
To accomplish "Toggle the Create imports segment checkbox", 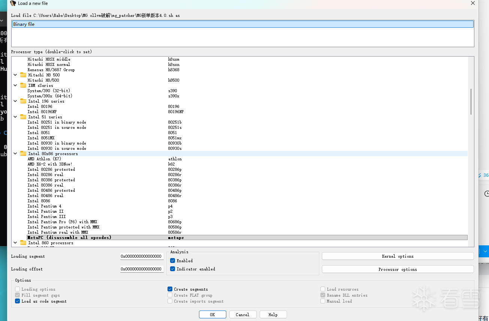I will (170, 301).
